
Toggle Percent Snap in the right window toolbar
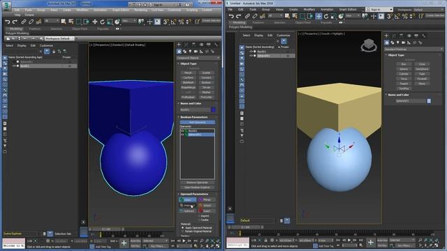405,16
